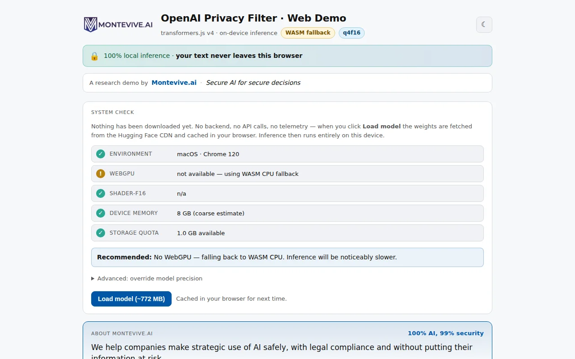Toggle dark mode with the moon icon

pos(484,25)
